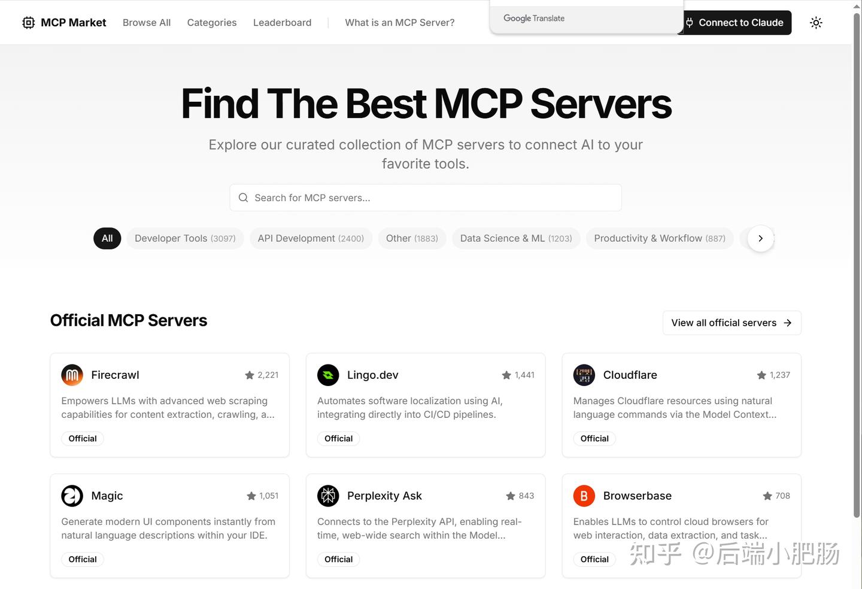Open Browse All in navigation
The width and height of the screenshot is (862, 589).
coord(147,23)
